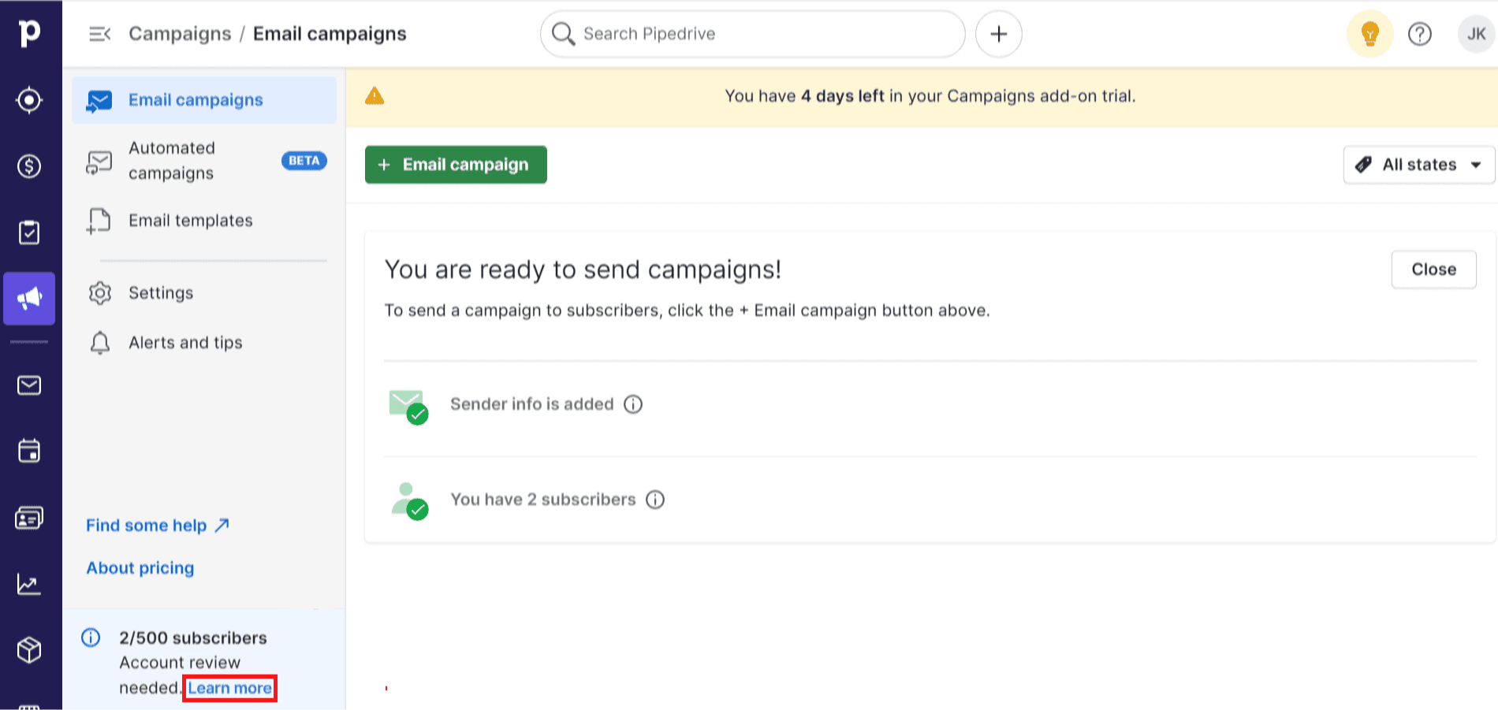The height and width of the screenshot is (710, 1498).
Task: Open the Contacts card icon in sidebar
Action: click(29, 518)
